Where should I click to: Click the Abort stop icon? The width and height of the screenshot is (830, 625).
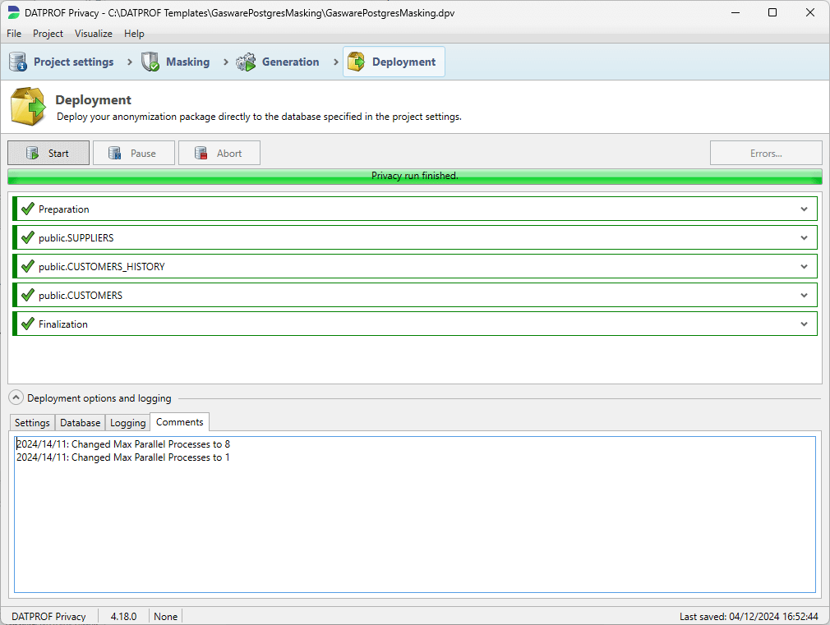(199, 153)
